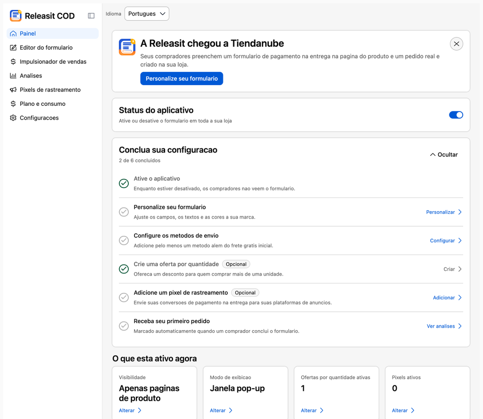This screenshot has width=483, height=419.
Task: Click the check circle for Adicione um pixel de rastreamento
Action: (x=124, y=298)
